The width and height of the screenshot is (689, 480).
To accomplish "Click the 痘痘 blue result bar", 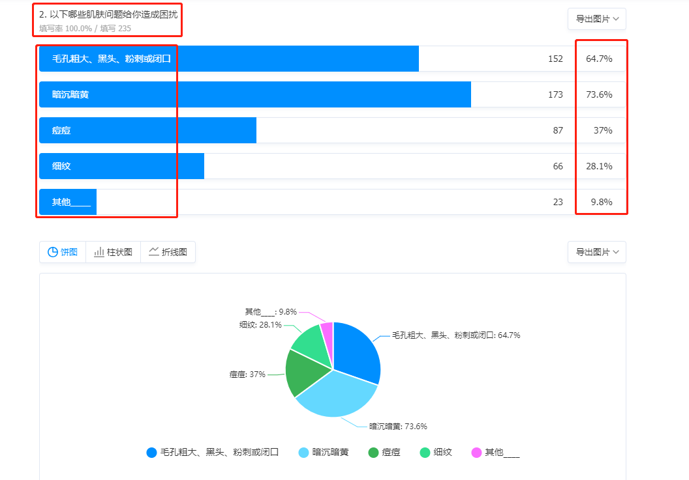I will [147, 130].
